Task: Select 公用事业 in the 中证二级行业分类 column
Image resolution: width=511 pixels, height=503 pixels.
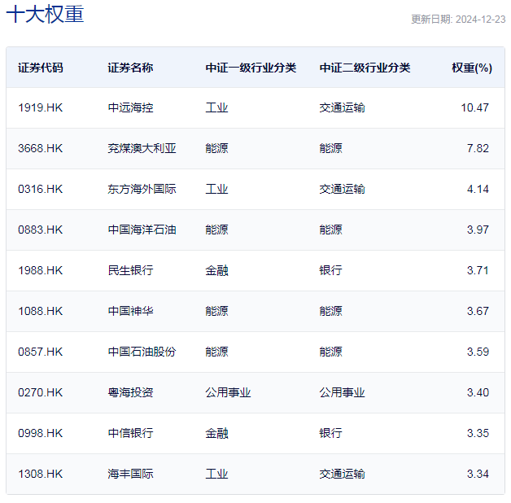Action: tap(342, 392)
